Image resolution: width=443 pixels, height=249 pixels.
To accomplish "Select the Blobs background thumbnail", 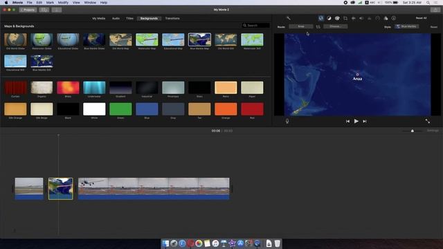I will click(68, 88).
